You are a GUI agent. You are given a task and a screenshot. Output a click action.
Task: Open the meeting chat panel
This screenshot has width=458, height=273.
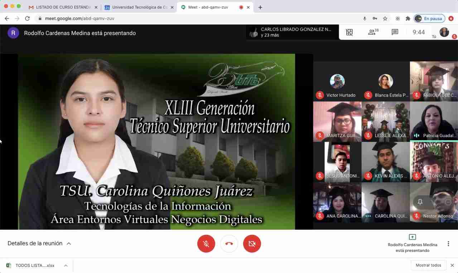(x=395, y=32)
